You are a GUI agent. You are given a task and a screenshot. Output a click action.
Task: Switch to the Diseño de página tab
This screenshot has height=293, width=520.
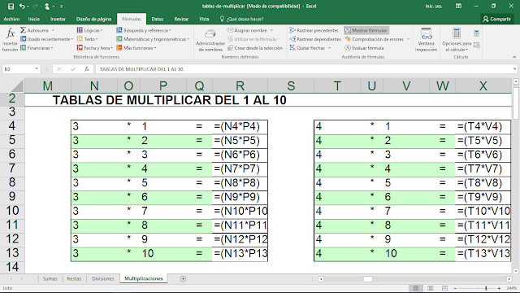pyautogui.click(x=93, y=20)
